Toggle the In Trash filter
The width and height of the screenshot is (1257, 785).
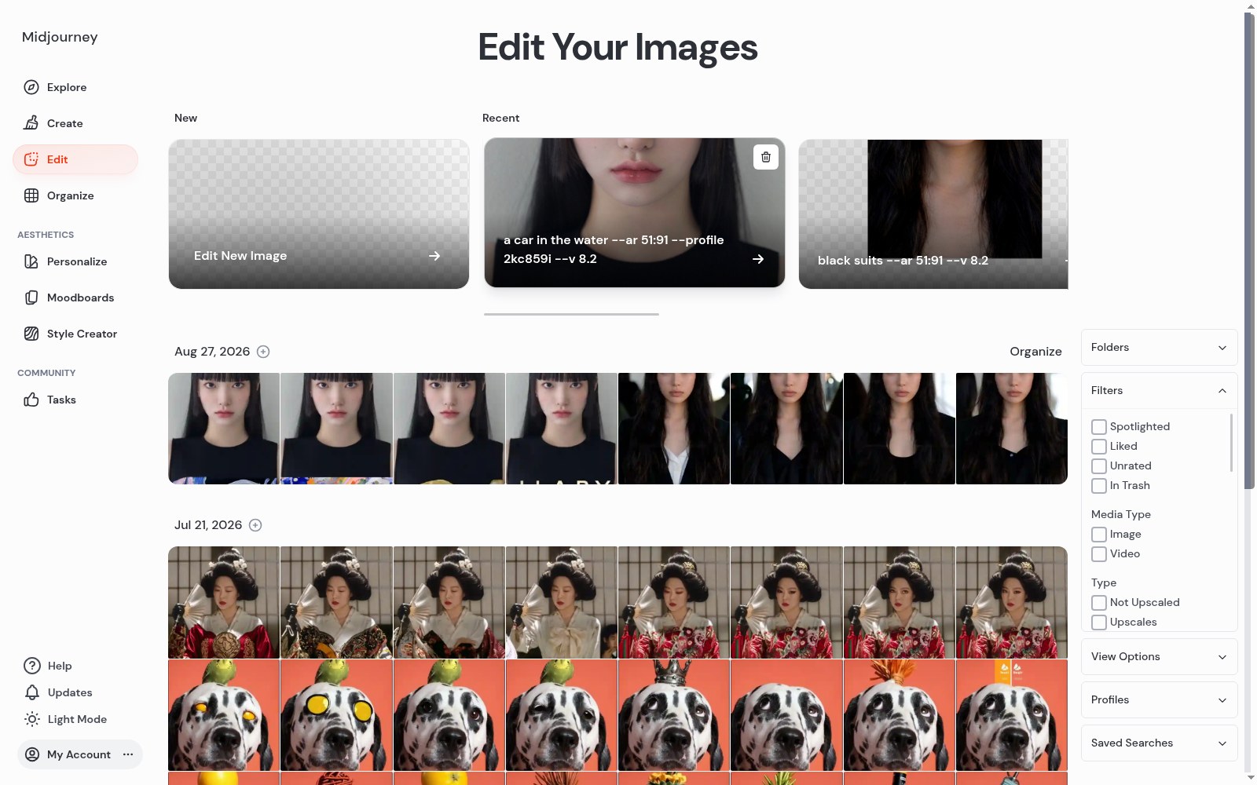pyautogui.click(x=1099, y=486)
